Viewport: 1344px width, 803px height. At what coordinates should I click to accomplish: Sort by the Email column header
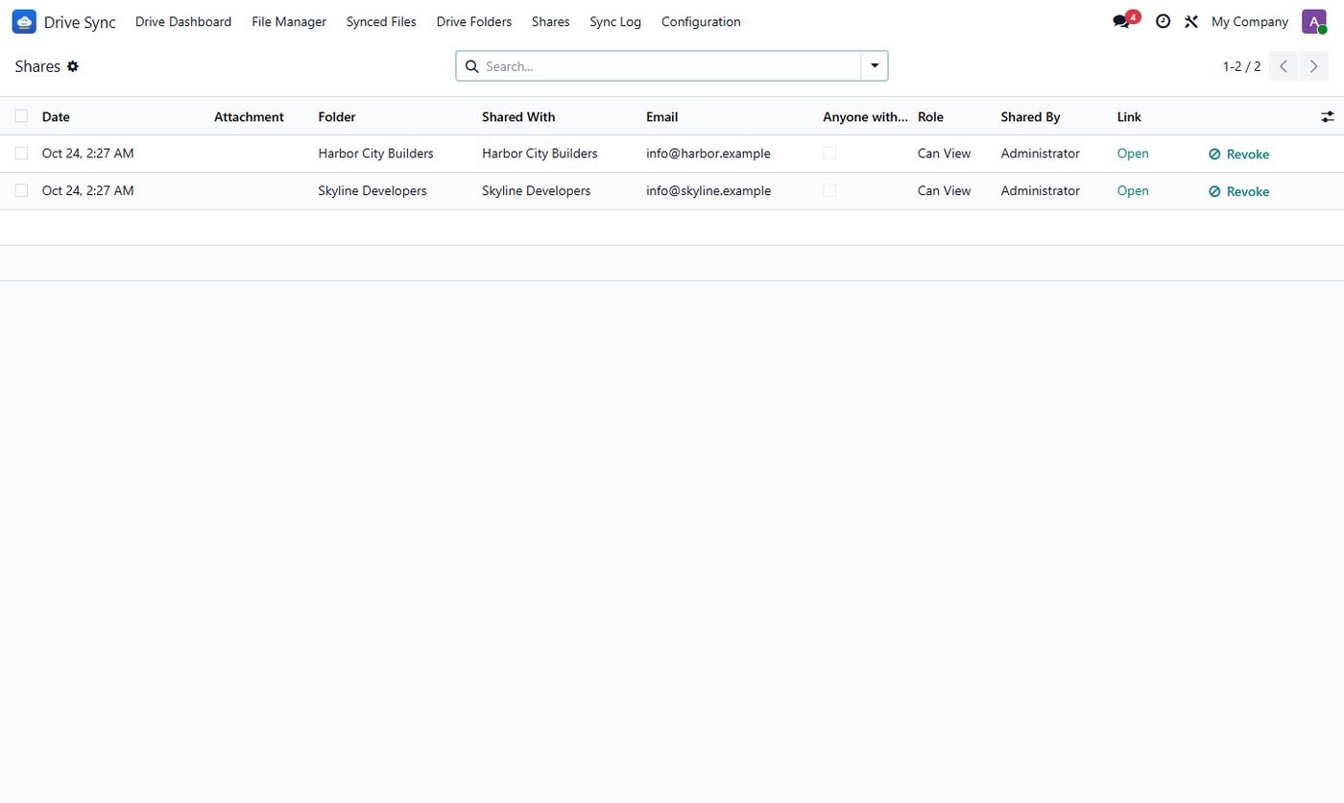(x=661, y=116)
